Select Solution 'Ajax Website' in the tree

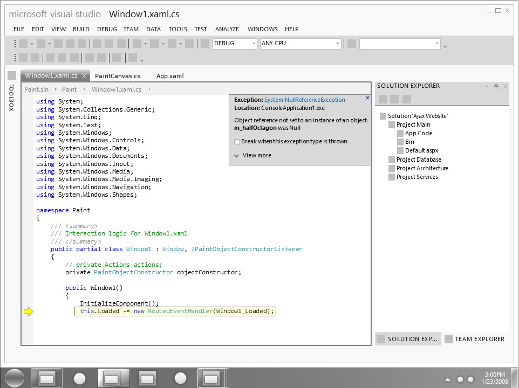tap(418, 116)
